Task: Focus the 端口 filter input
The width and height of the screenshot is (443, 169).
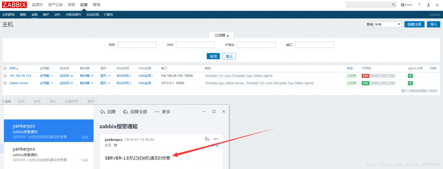Action: (314, 45)
